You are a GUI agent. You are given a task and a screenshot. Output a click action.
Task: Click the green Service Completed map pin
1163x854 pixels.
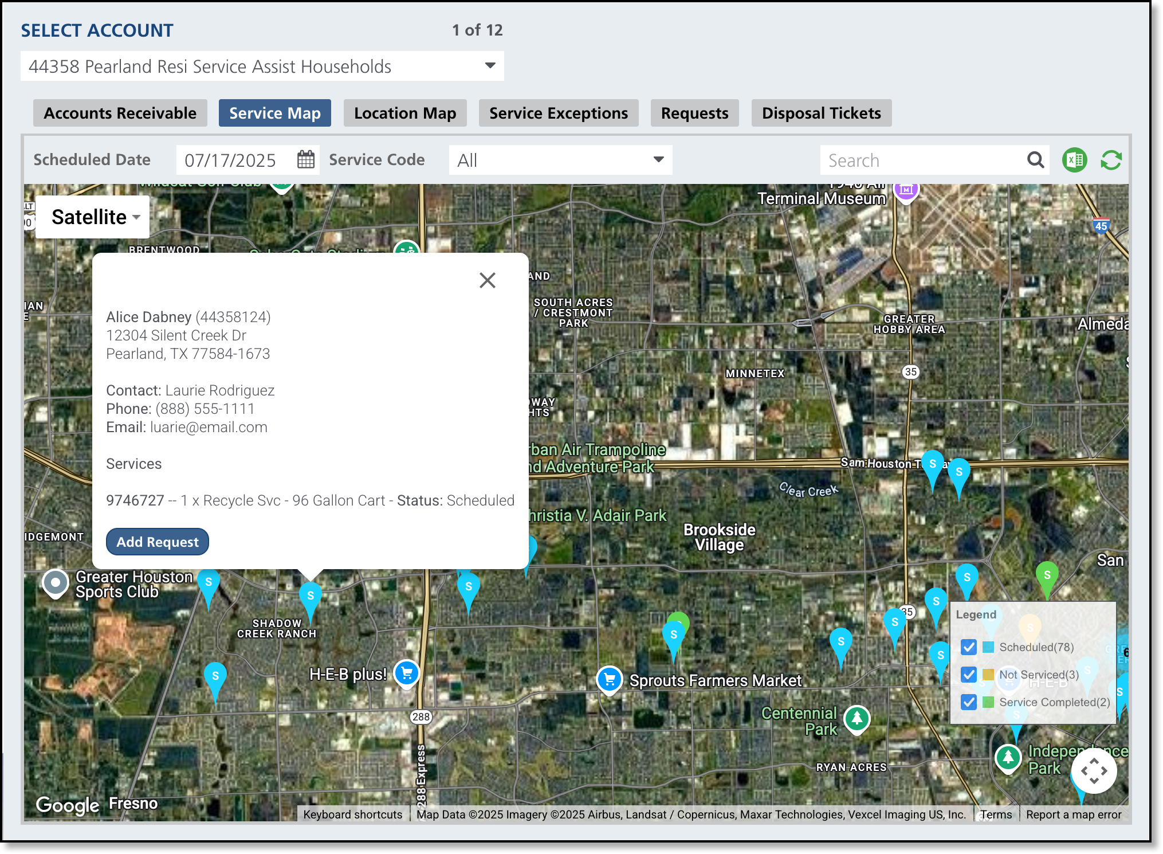(x=1047, y=575)
